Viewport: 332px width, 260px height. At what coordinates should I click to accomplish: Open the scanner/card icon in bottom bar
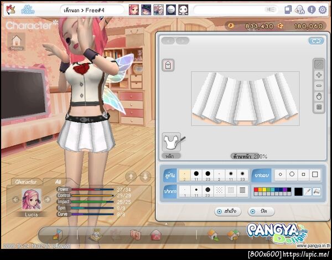click(x=96, y=234)
